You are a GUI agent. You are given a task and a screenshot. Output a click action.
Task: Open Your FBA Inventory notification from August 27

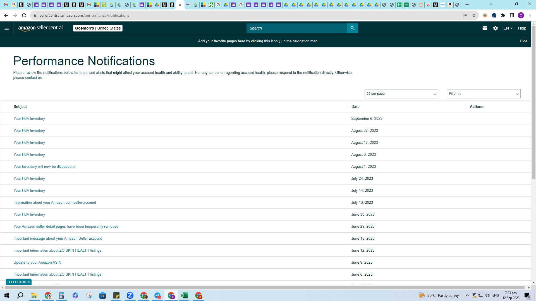(29, 130)
